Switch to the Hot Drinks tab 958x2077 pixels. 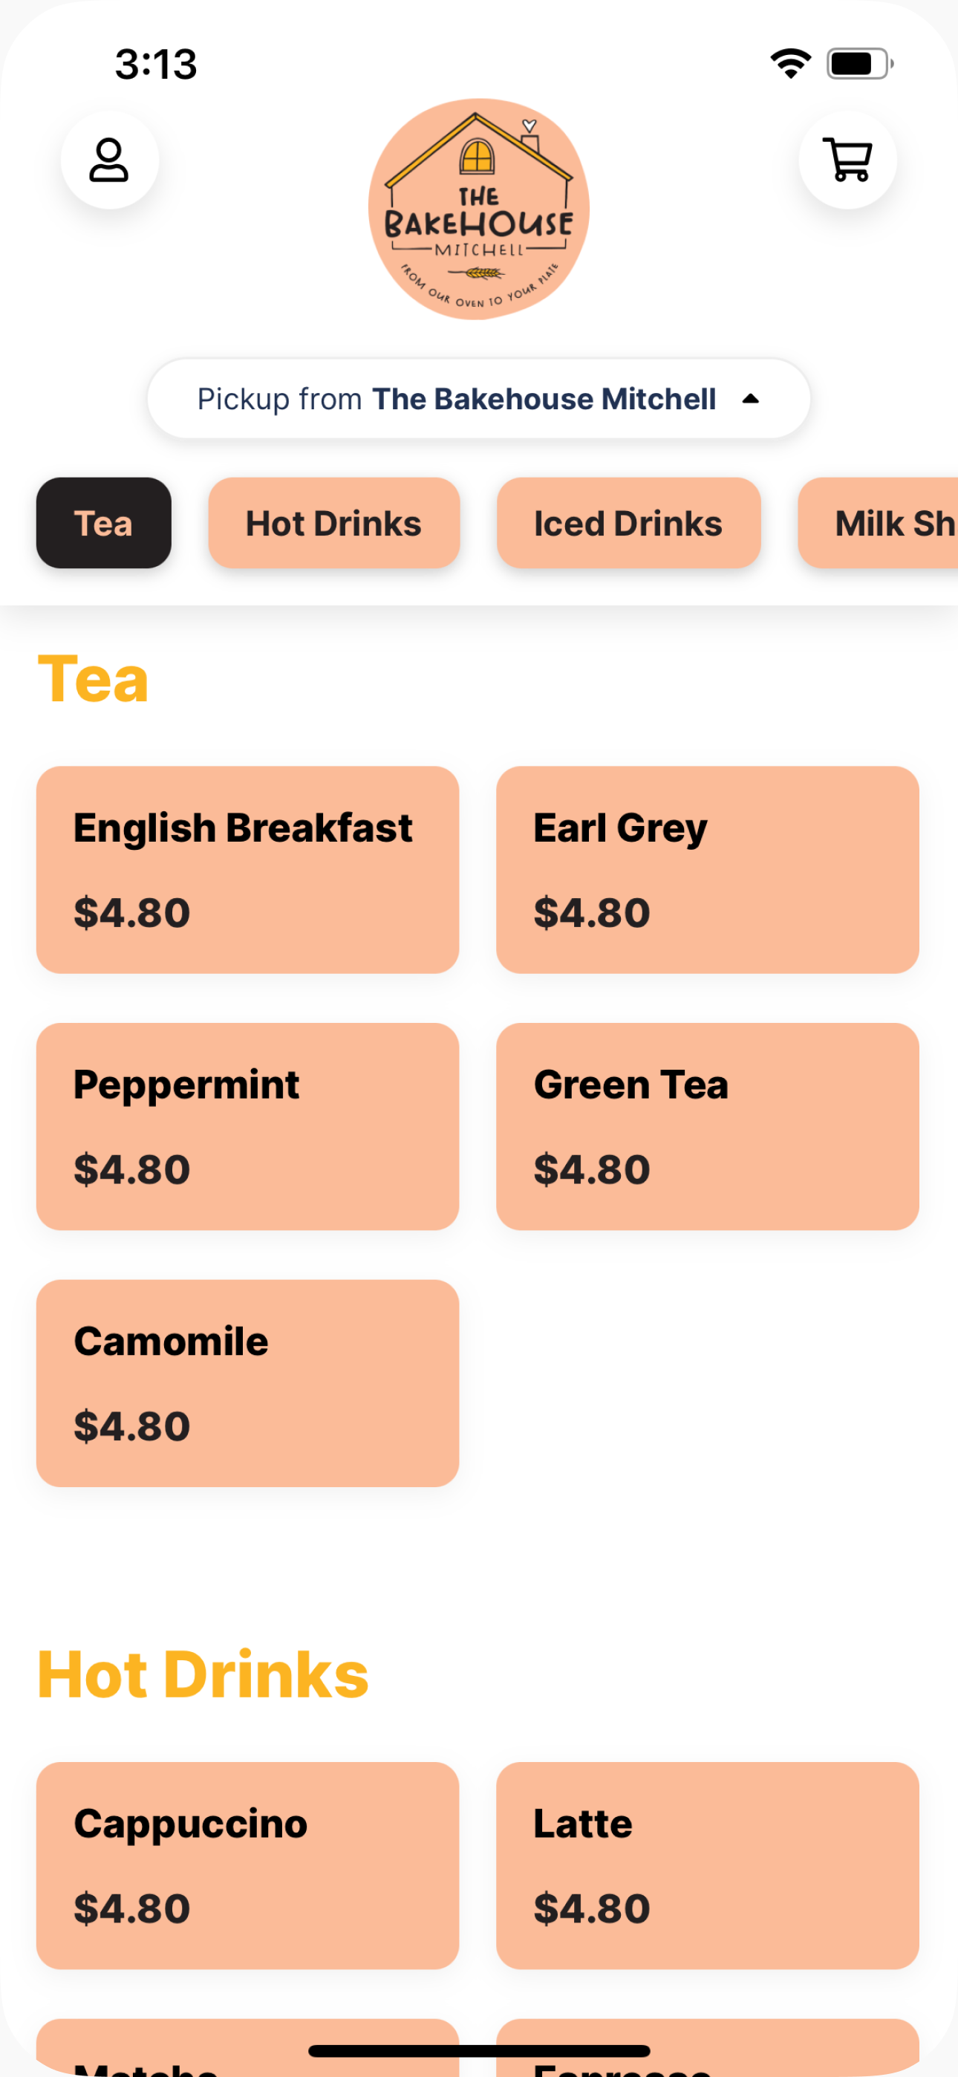[x=334, y=523]
